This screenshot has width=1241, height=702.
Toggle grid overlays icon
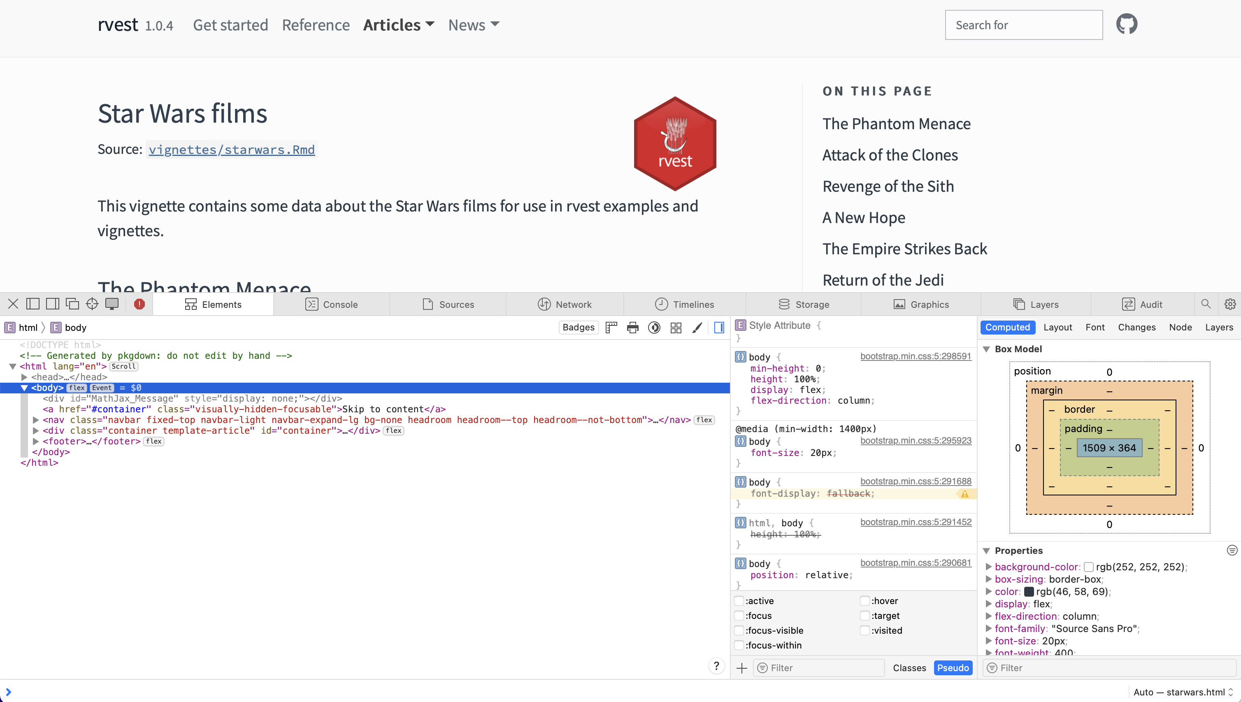tap(676, 328)
